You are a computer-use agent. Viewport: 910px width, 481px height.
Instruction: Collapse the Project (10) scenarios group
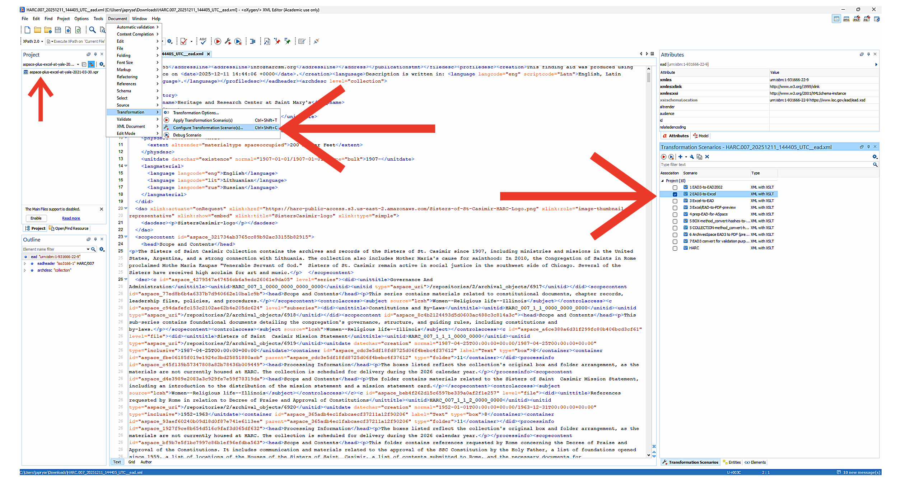point(663,181)
